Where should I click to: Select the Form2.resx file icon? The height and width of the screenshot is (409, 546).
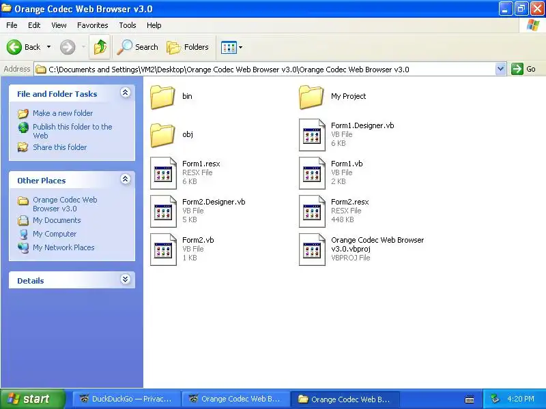tap(312, 211)
